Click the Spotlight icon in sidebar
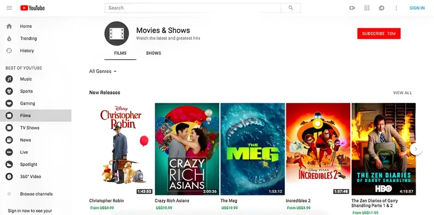Screen dimensions: 434x215 click(x=9, y=165)
